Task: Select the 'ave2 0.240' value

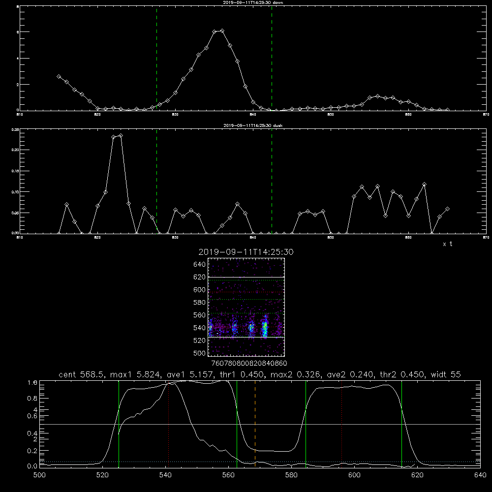Action: pos(350,374)
